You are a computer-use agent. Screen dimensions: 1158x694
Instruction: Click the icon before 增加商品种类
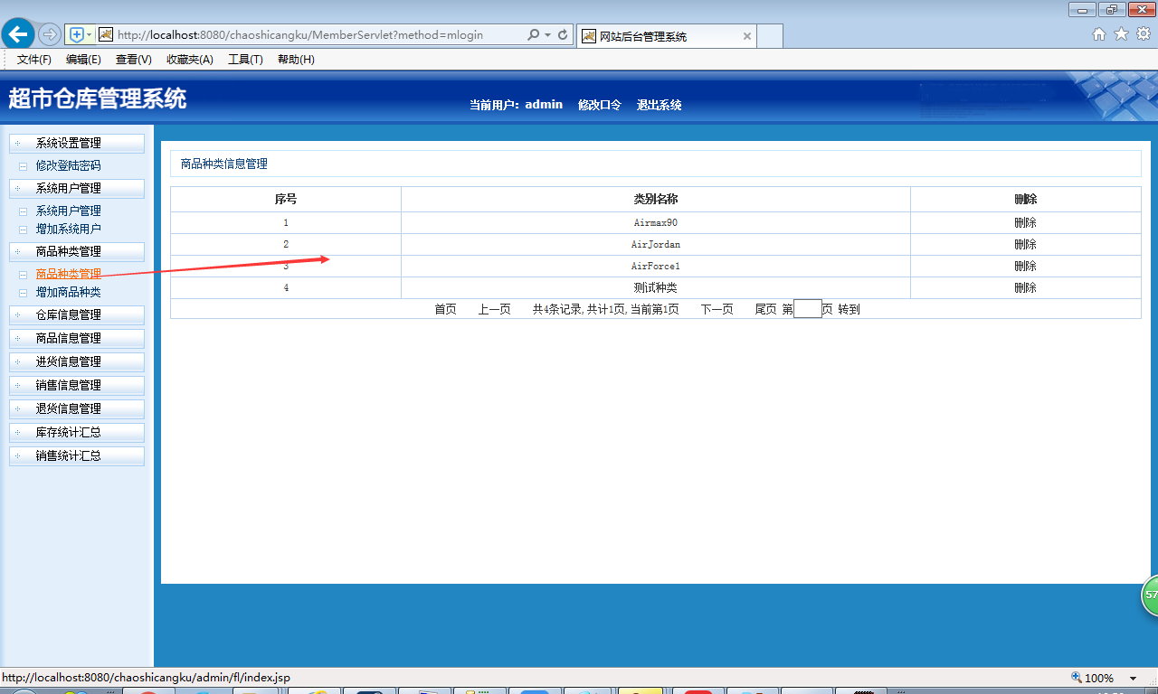24,293
